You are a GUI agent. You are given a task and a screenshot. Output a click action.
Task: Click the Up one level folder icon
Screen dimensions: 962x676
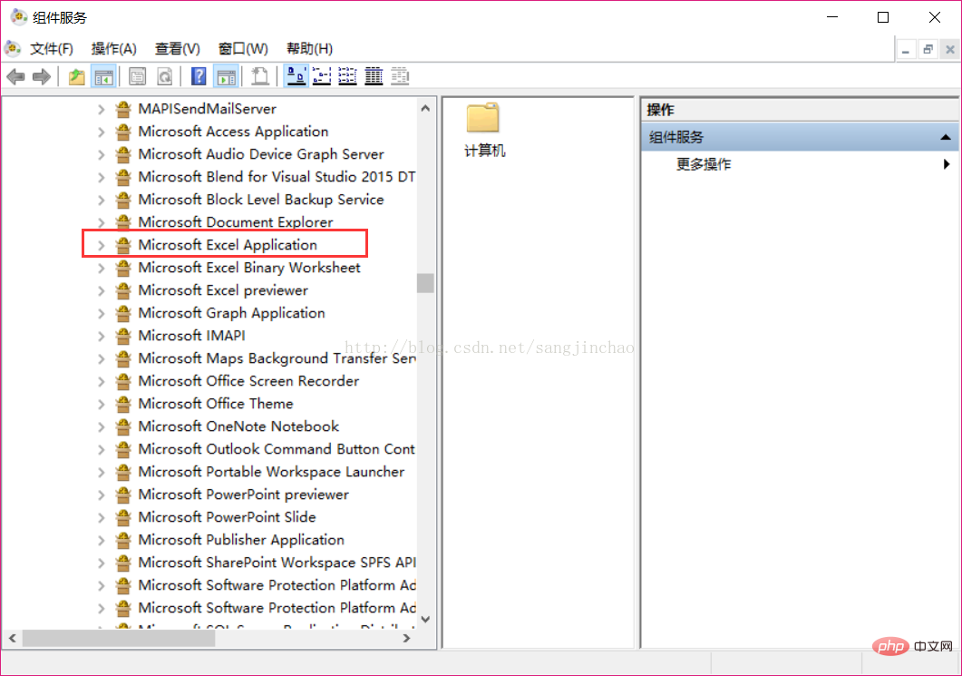tap(77, 77)
